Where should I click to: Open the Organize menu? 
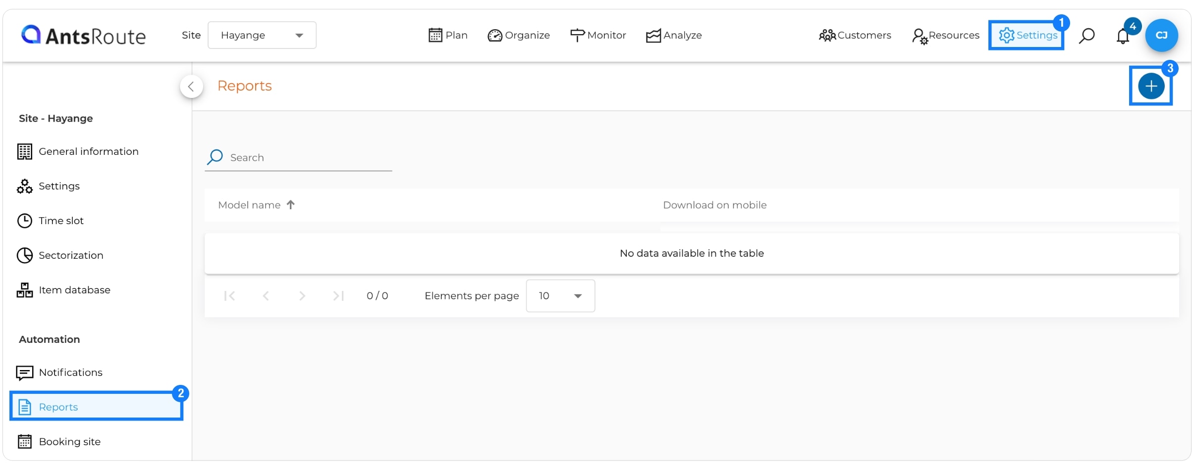tap(519, 35)
